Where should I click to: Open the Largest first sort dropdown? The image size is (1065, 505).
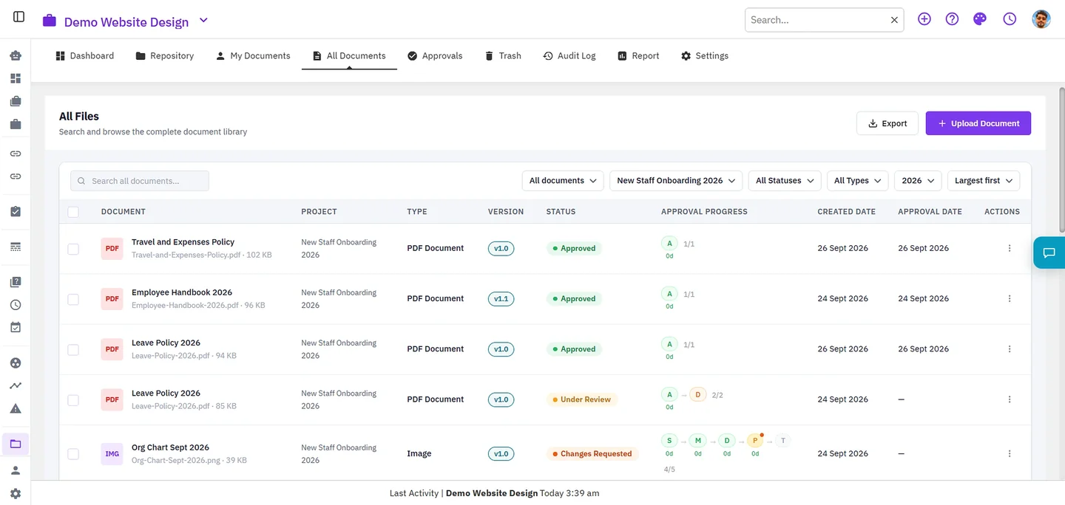[984, 180]
